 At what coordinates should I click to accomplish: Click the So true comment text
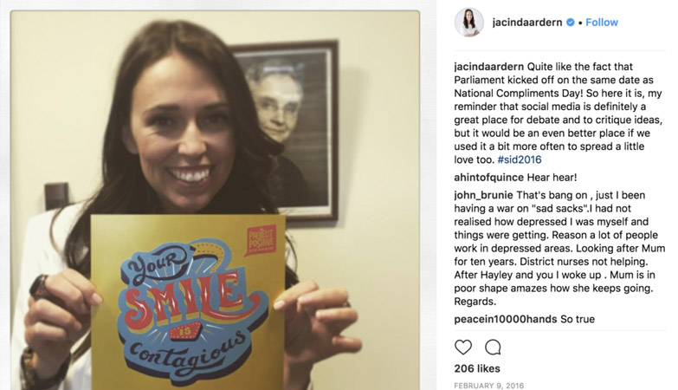578,320
